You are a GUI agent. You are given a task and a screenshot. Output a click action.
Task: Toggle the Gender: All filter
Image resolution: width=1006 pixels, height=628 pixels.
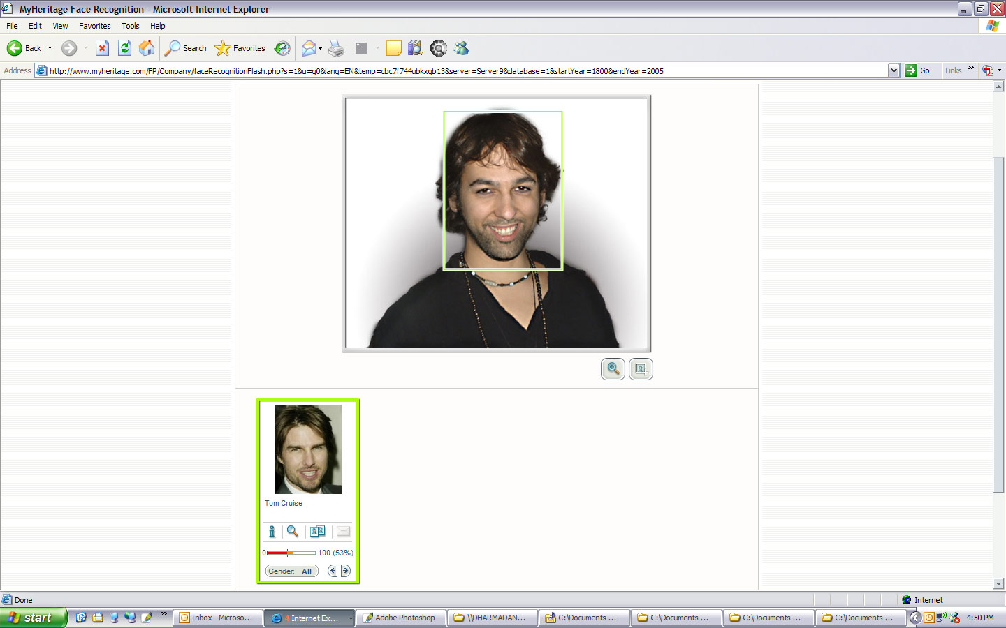[x=291, y=571]
